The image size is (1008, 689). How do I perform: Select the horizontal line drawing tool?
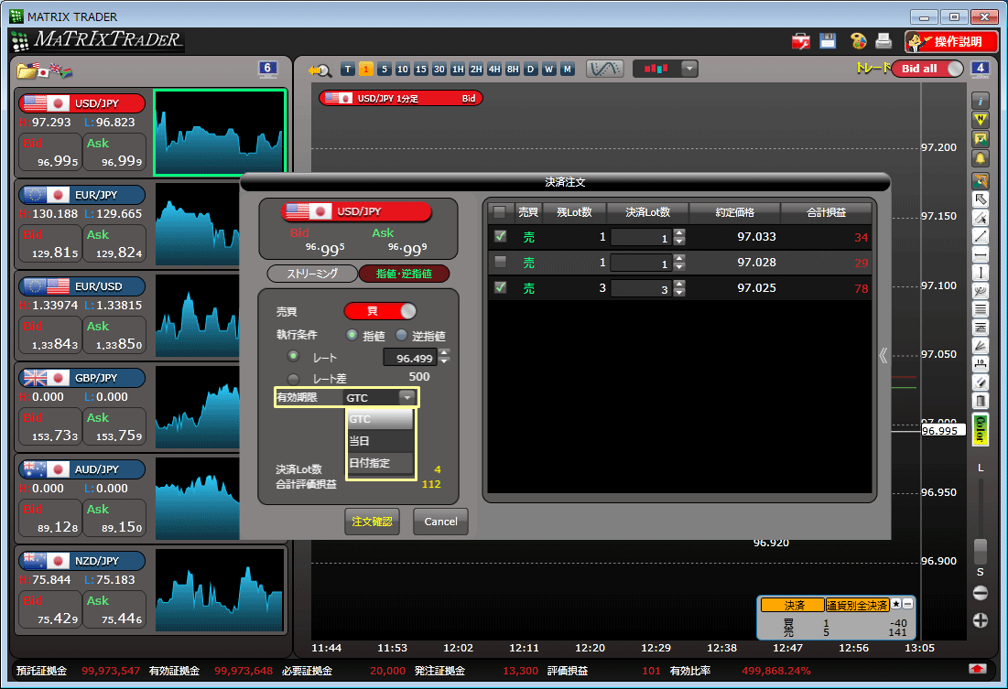tap(980, 255)
